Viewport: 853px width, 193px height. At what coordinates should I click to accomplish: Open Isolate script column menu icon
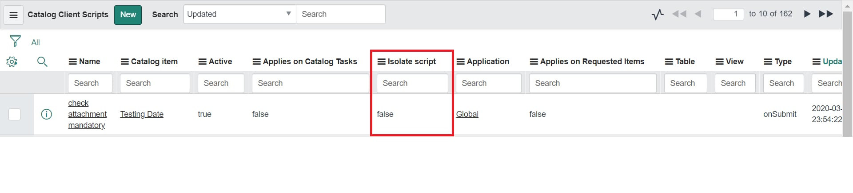[x=382, y=62]
